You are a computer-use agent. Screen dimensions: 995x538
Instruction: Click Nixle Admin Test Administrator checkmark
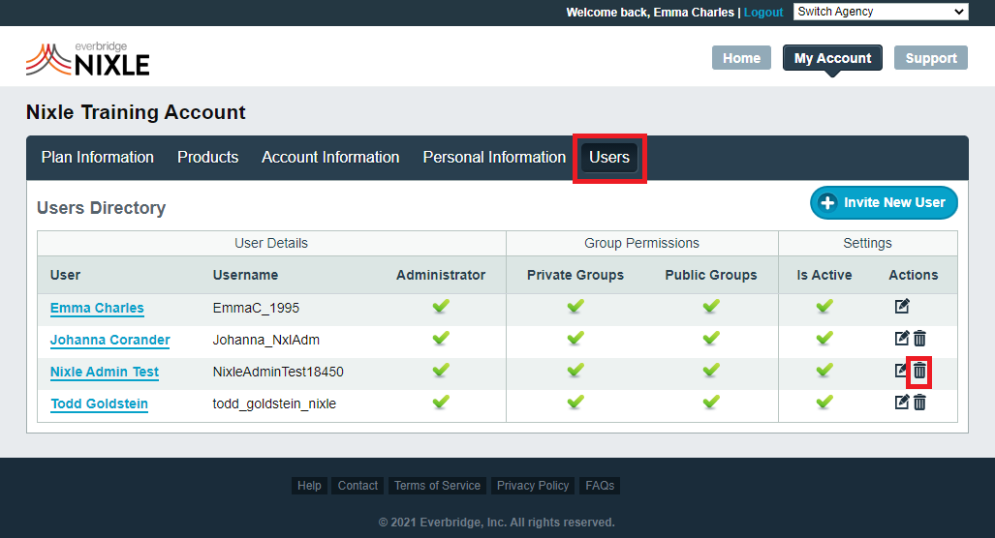tap(441, 371)
